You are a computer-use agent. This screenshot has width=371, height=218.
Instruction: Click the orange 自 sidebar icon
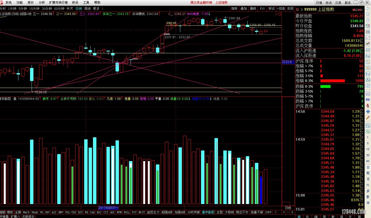(x=368, y=68)
